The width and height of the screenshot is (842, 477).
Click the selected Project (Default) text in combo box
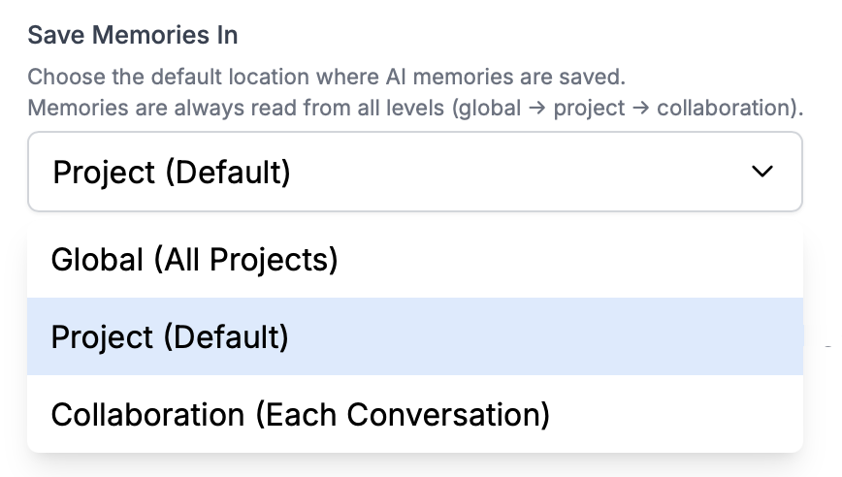[x=172, y=173]
